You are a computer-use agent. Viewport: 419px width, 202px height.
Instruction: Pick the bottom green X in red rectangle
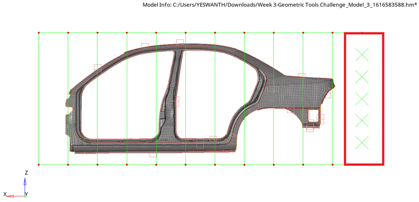(362, 142)
